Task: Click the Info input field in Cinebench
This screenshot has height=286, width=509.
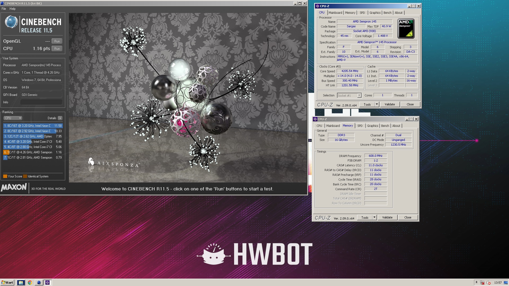Action: pyautogui.click(x=41, y=102)
